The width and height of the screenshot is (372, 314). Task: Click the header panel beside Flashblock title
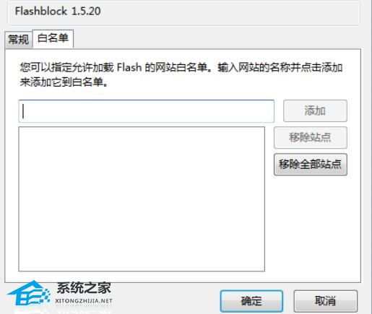click(x=229, y=12)
